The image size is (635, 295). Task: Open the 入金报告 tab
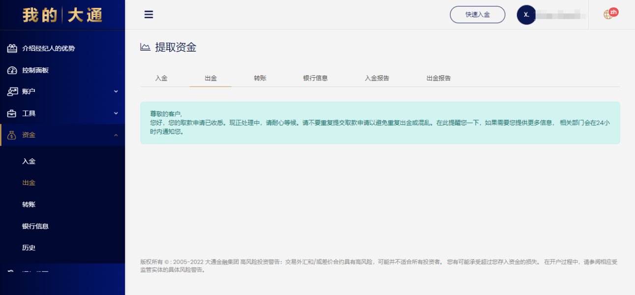click(x=377, y=78)
